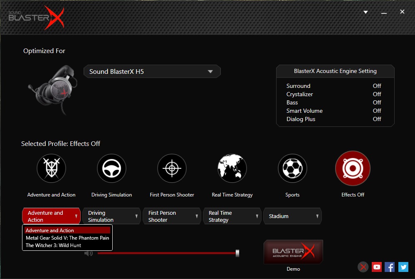The height and width of the screenshot is (279, 415).
Task: Select the First Person Shooter crosshair icon
Action: (172, 168)
